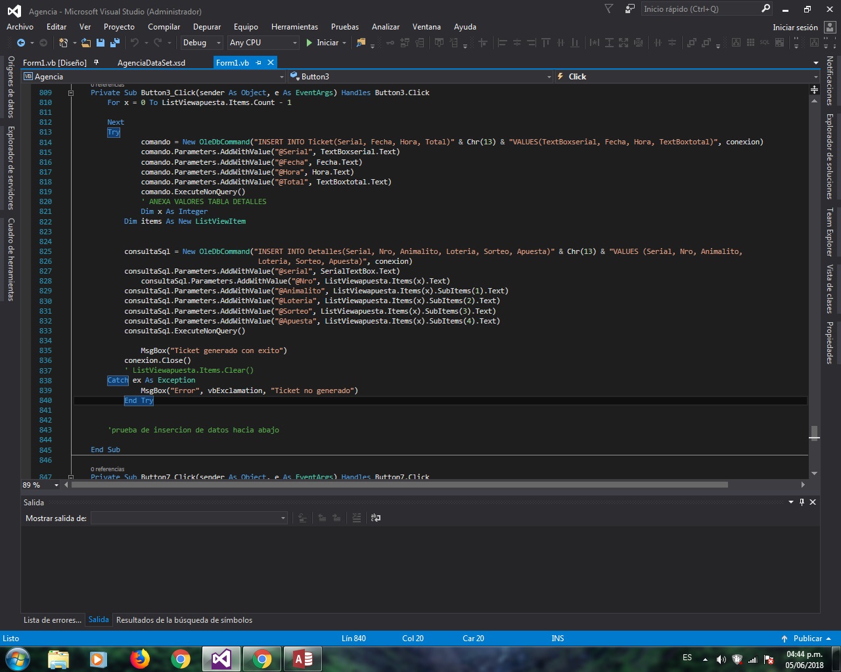Open the Mostrar salida de combo box
Viewport: 841px width, 672px height.
click(x=189, y=518)
